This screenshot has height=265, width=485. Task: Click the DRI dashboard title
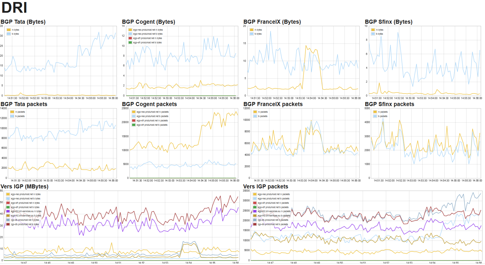tap(14, 8)
